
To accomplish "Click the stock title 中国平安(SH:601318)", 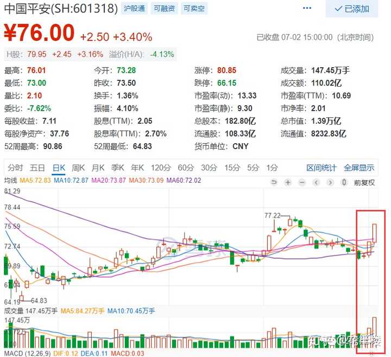I will coord(61,9).
